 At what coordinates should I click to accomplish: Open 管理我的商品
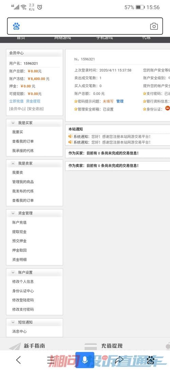click(23, 182)
